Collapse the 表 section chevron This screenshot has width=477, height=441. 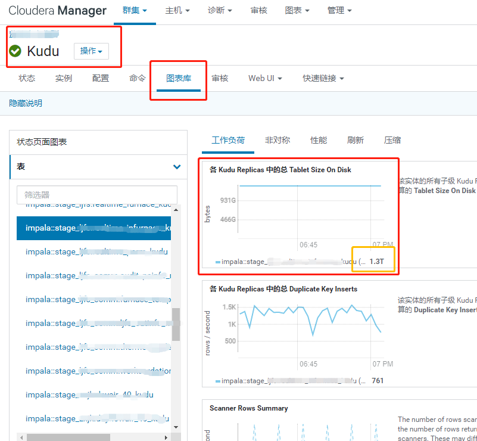tap(177, 167)
